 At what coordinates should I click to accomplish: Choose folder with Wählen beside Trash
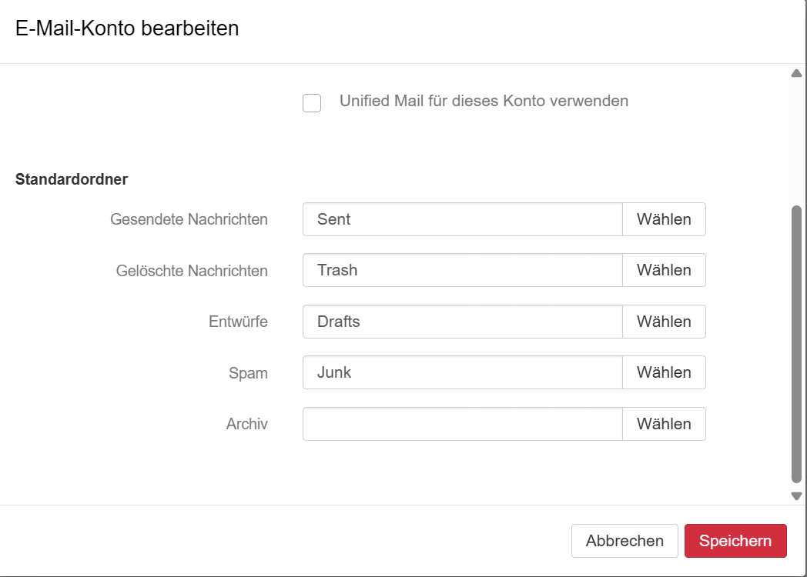click(664, 270)
